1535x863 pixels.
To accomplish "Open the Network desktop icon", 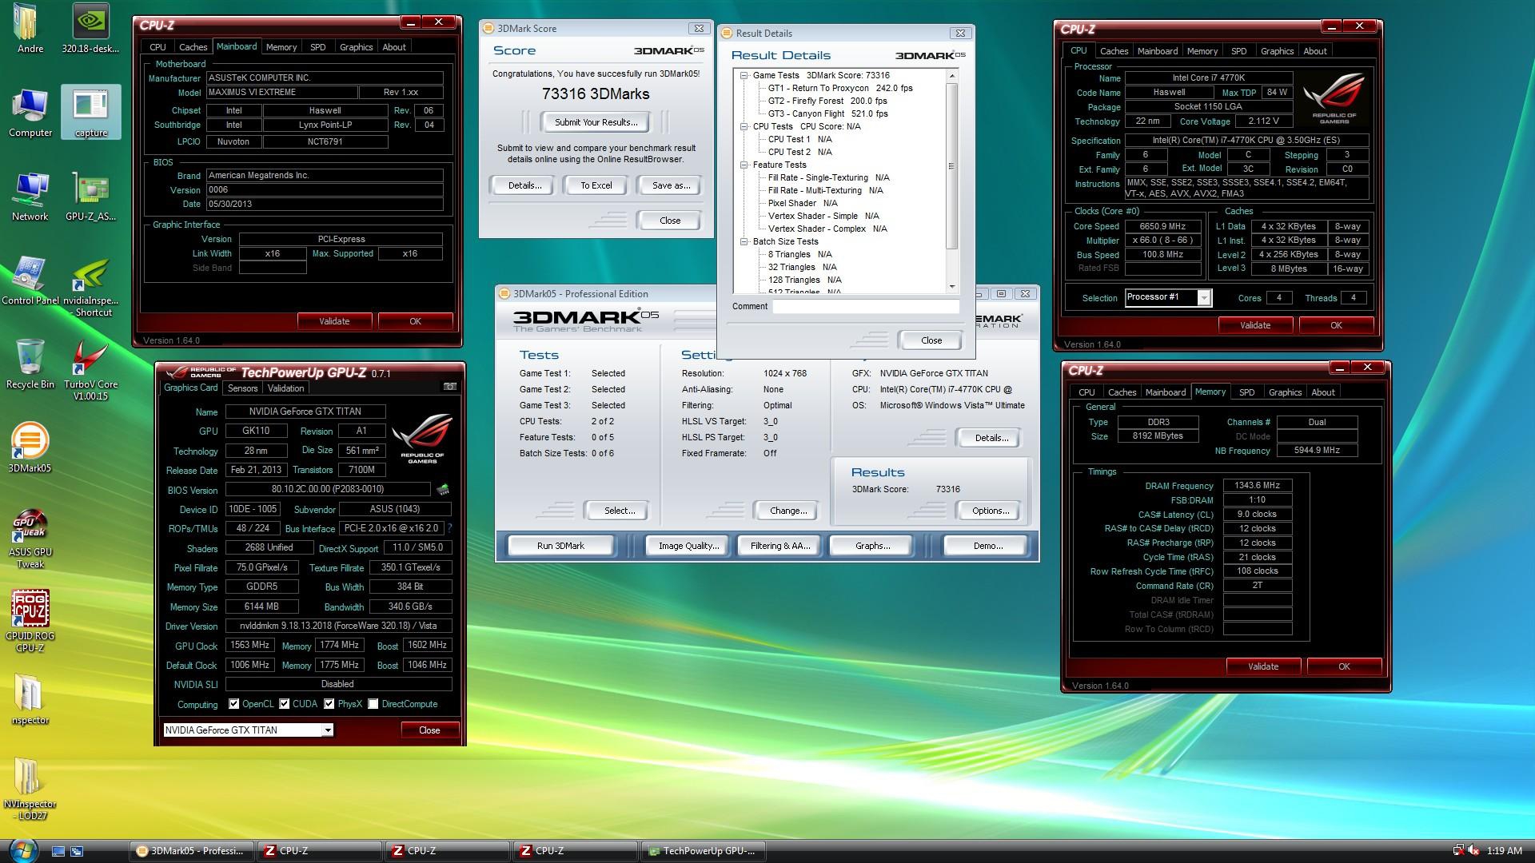I will (x=30, y=196).
